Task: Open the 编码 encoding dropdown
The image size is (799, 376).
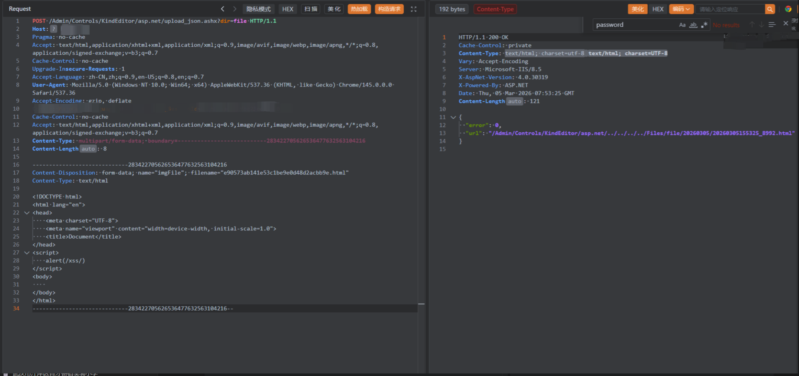Action: coord(681,9)
